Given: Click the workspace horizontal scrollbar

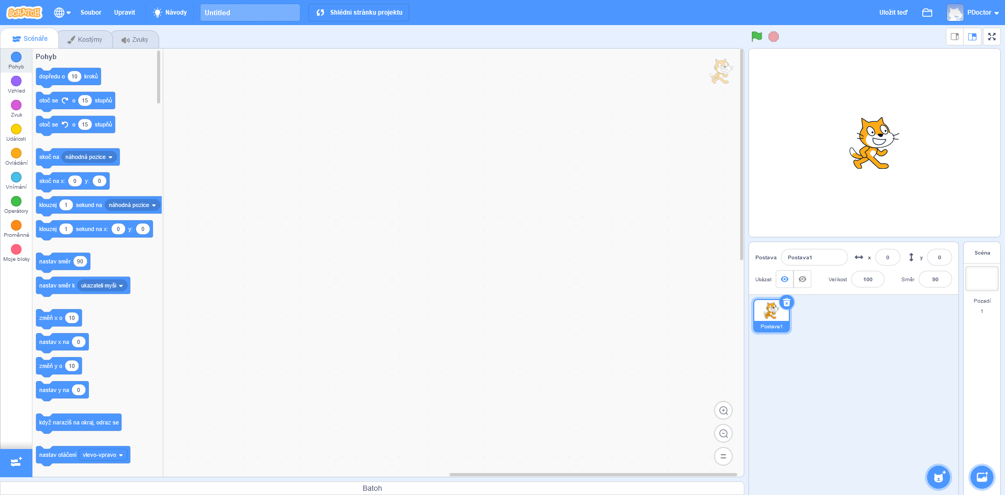Looking at the screenshot, I should pos(593,475).
